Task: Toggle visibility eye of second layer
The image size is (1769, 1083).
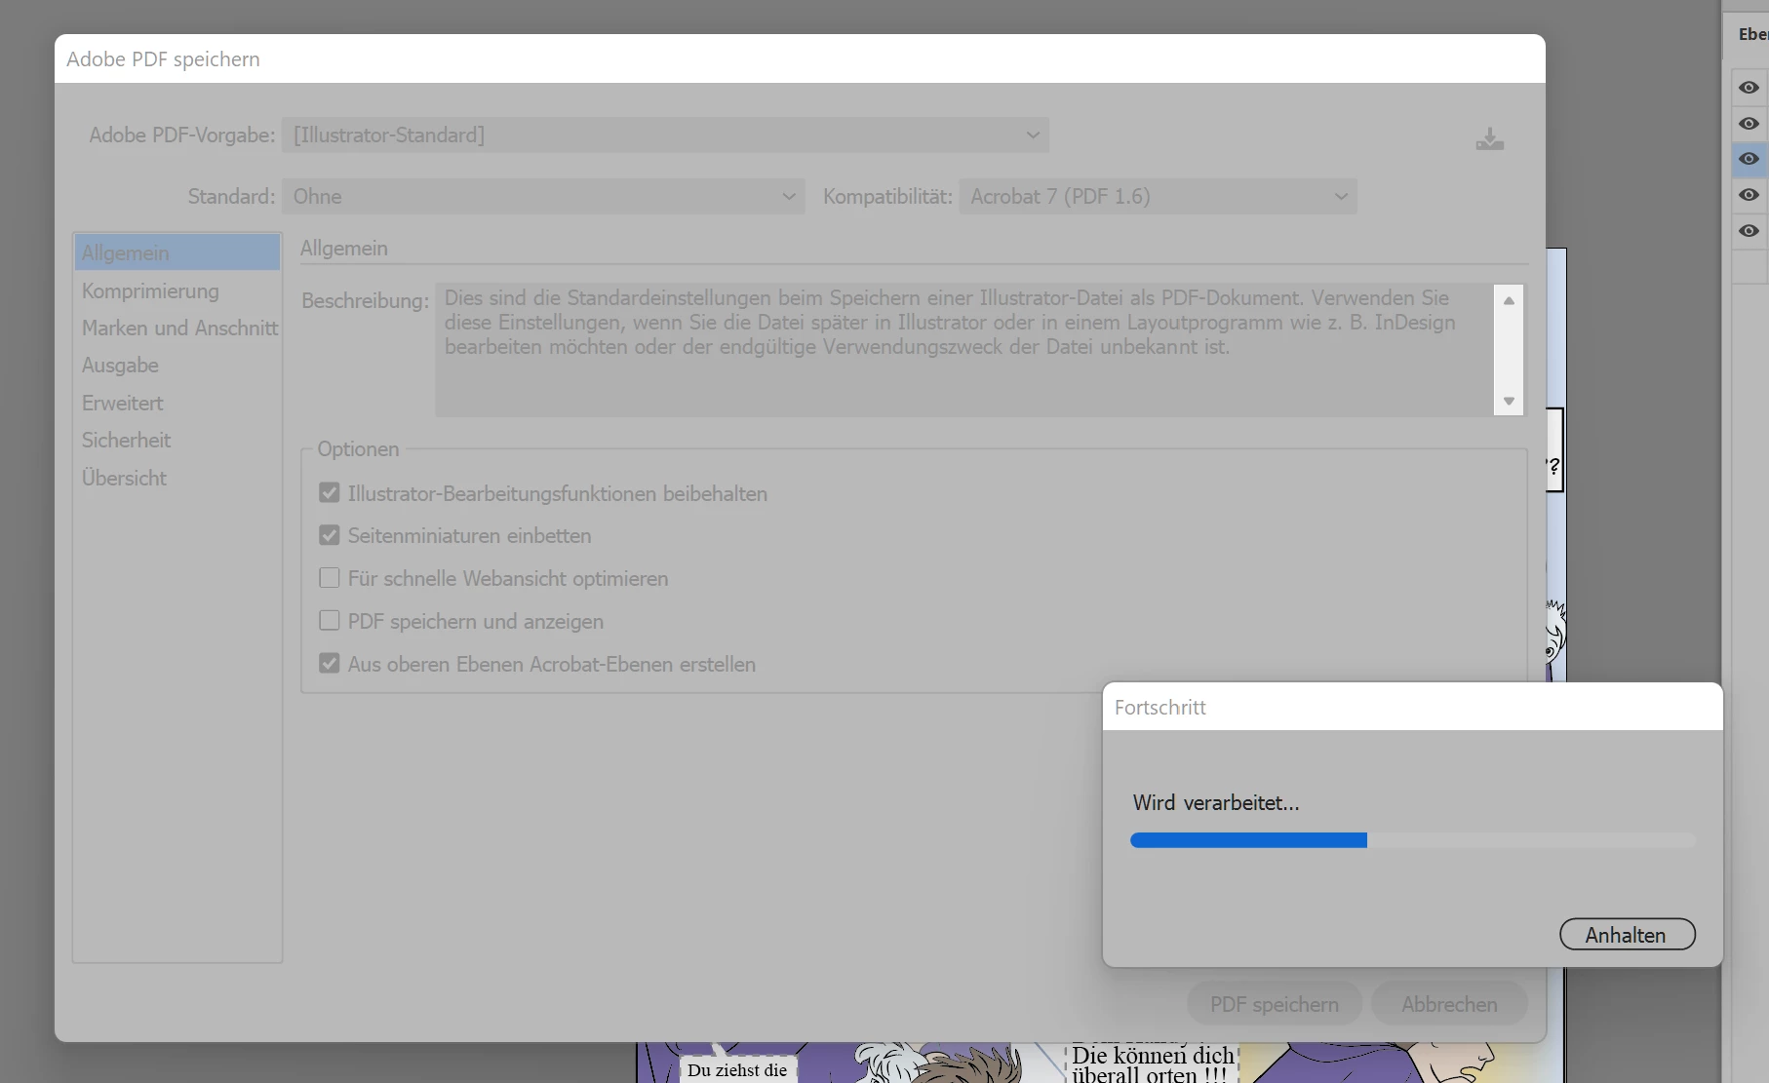Action: point(1749,124)
